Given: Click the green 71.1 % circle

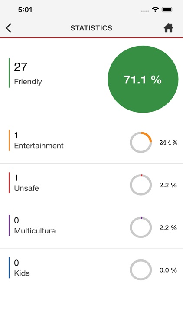Looking at the screenshot, I should (143, 79).
